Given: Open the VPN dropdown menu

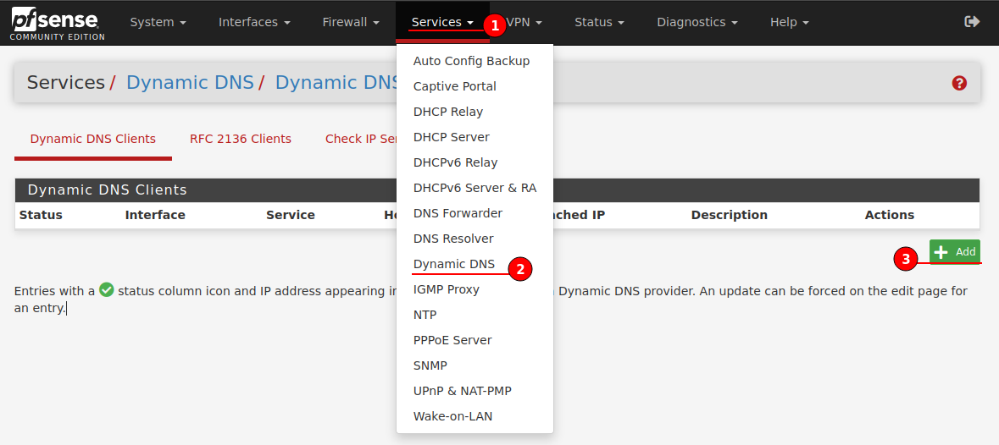Looking at the screenshot, I should click(524, 22).
